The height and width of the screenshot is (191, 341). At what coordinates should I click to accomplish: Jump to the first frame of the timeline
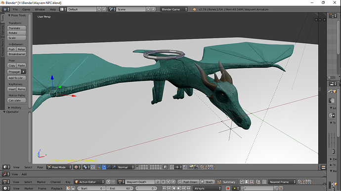(164, 188)
